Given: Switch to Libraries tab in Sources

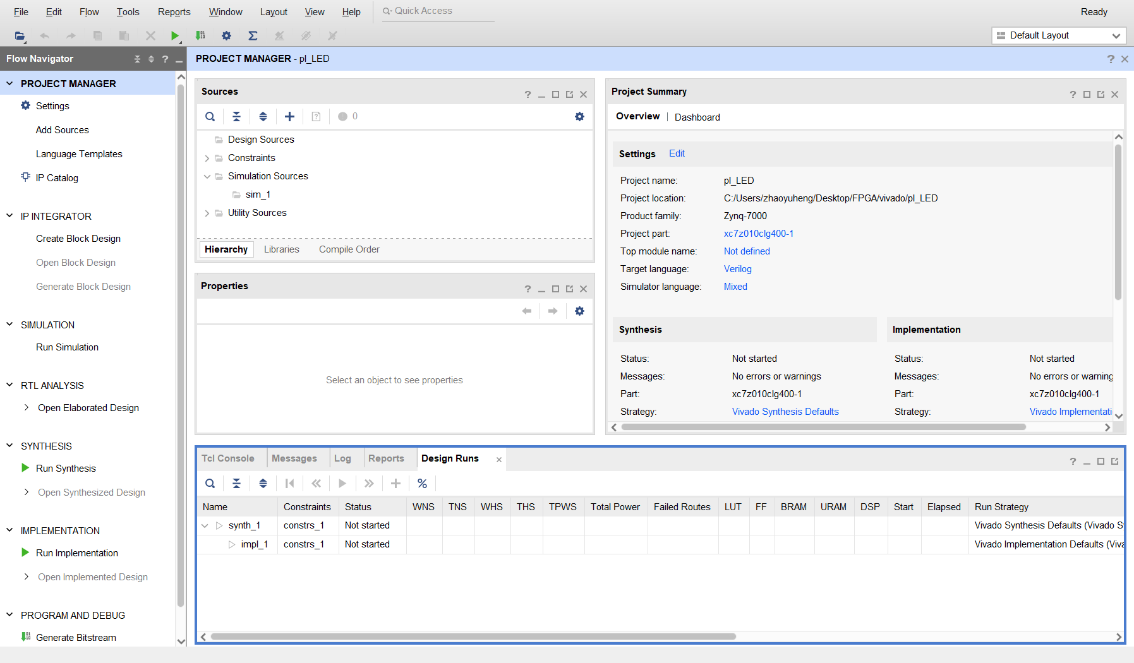Looking at the screenshot, I should 282,249.
